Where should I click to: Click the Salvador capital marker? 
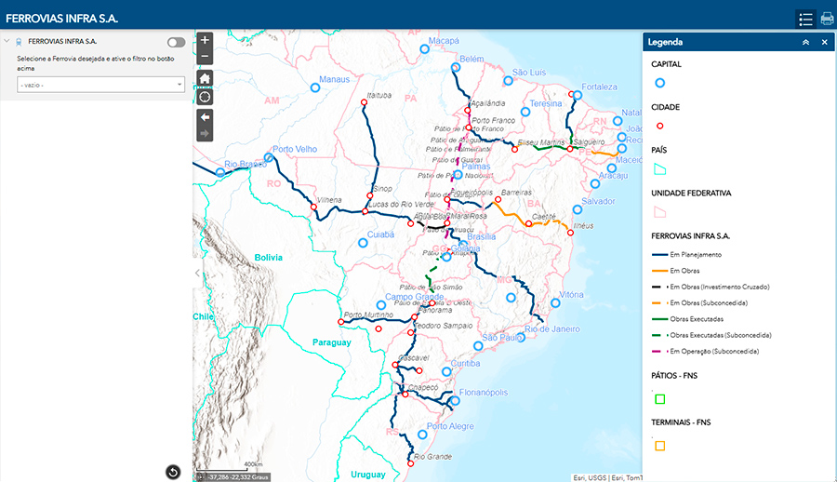coord(577,209)
